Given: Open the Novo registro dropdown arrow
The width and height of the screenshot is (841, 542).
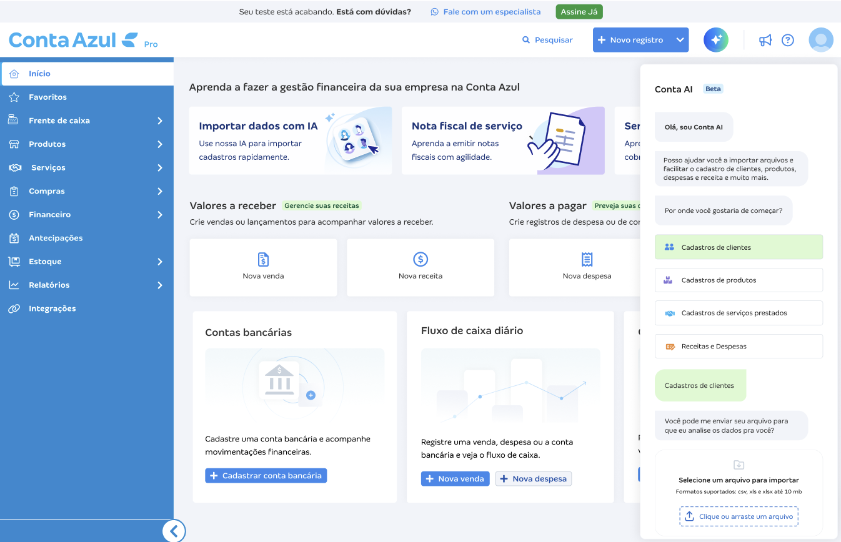Looking at the screenshot, I should [680, 40].
